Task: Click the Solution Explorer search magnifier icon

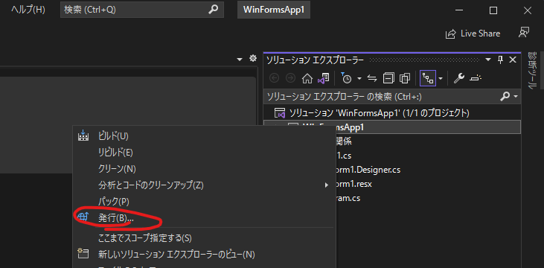Action: click(505, 97)
